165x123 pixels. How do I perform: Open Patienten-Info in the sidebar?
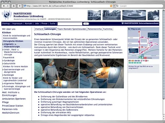10,109
